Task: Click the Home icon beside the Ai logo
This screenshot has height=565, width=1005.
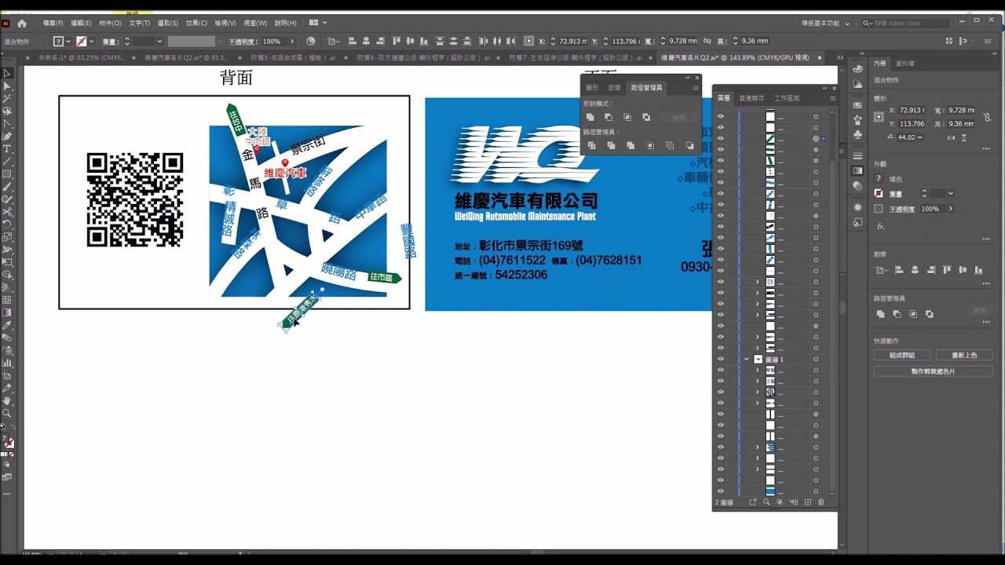Action: [x=22, y=24]
